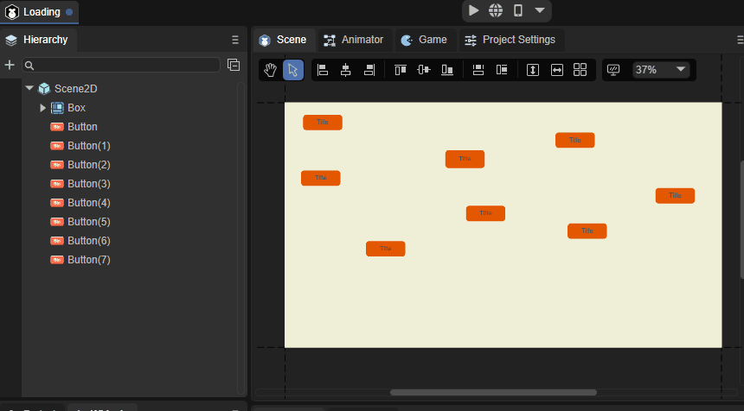This screenshot has width=744, height=411.
Task: Run project in browser with globe icon
Action: (x=496, y=10)
